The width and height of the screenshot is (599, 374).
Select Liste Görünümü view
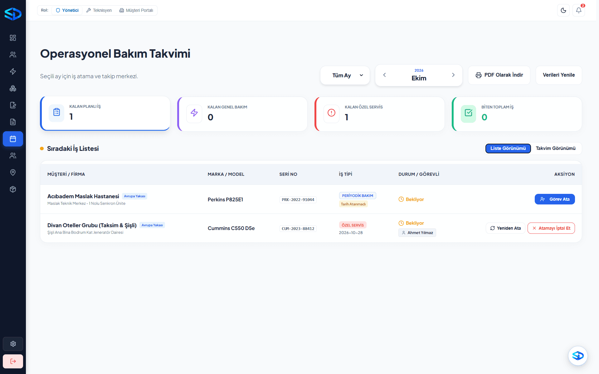(508, 148)
